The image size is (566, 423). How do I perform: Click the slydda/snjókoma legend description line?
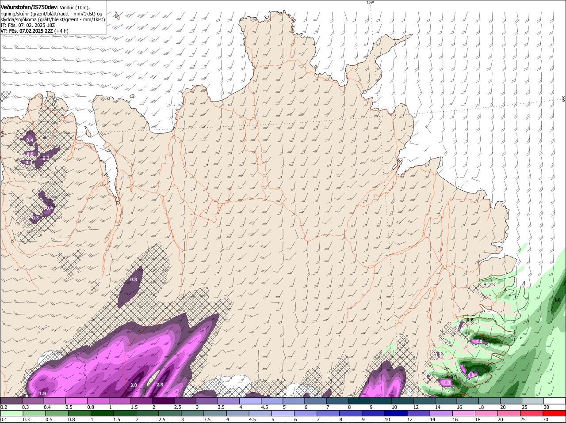coord(53,19)
